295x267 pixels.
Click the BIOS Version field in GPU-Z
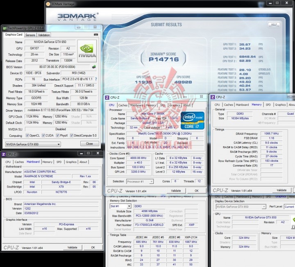pos(57,67)
